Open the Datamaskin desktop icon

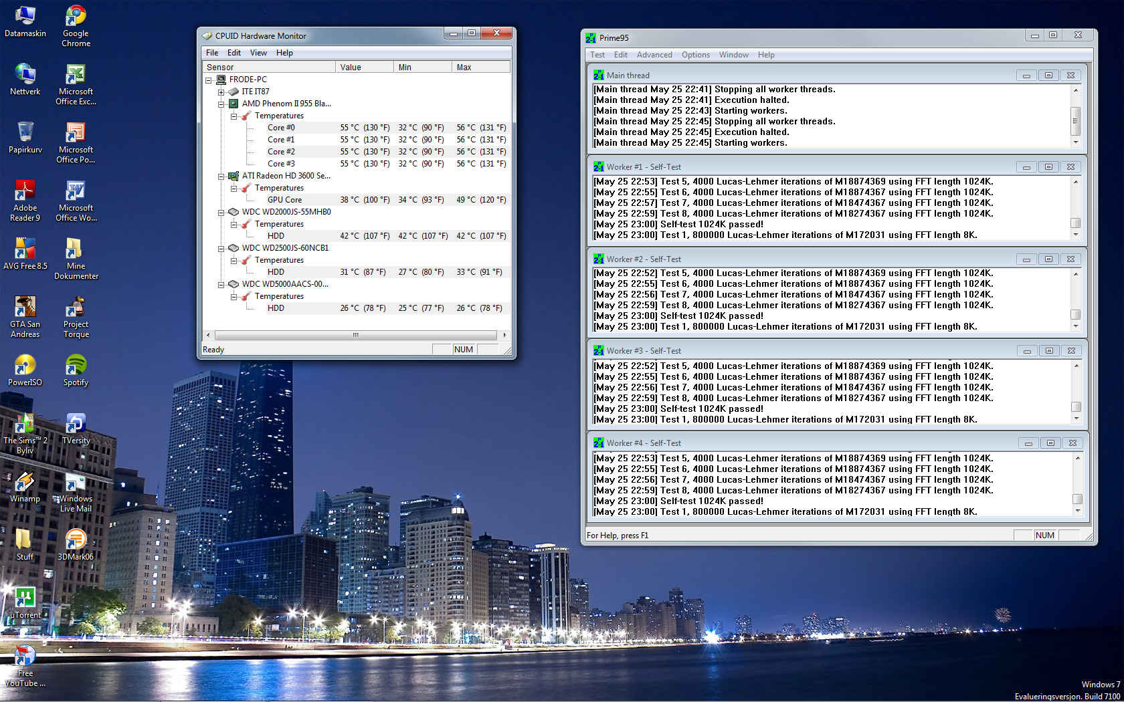tap(25, 21)
